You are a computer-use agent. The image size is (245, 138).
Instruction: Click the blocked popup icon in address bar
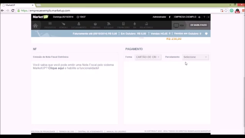tap(222, 11)
